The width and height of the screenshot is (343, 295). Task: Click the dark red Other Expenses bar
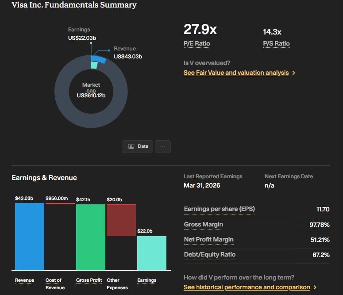click(121, 220)
